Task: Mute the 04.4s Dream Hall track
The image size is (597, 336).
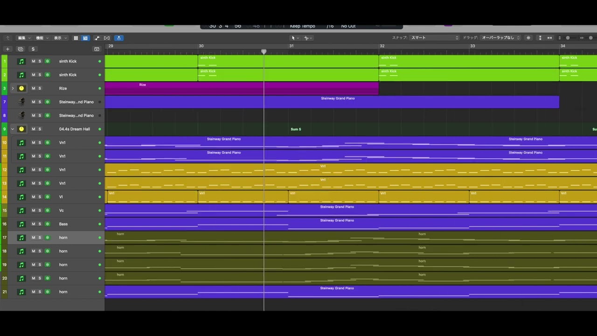Action: (33, 129)
